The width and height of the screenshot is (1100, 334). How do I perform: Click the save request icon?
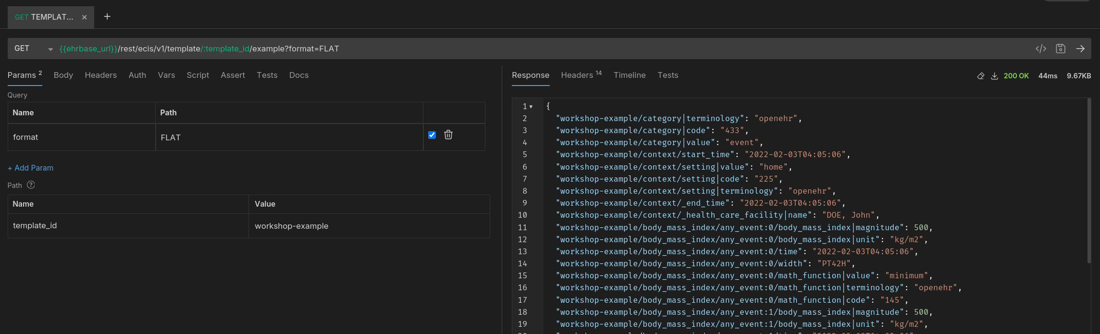coord(1061,49)
